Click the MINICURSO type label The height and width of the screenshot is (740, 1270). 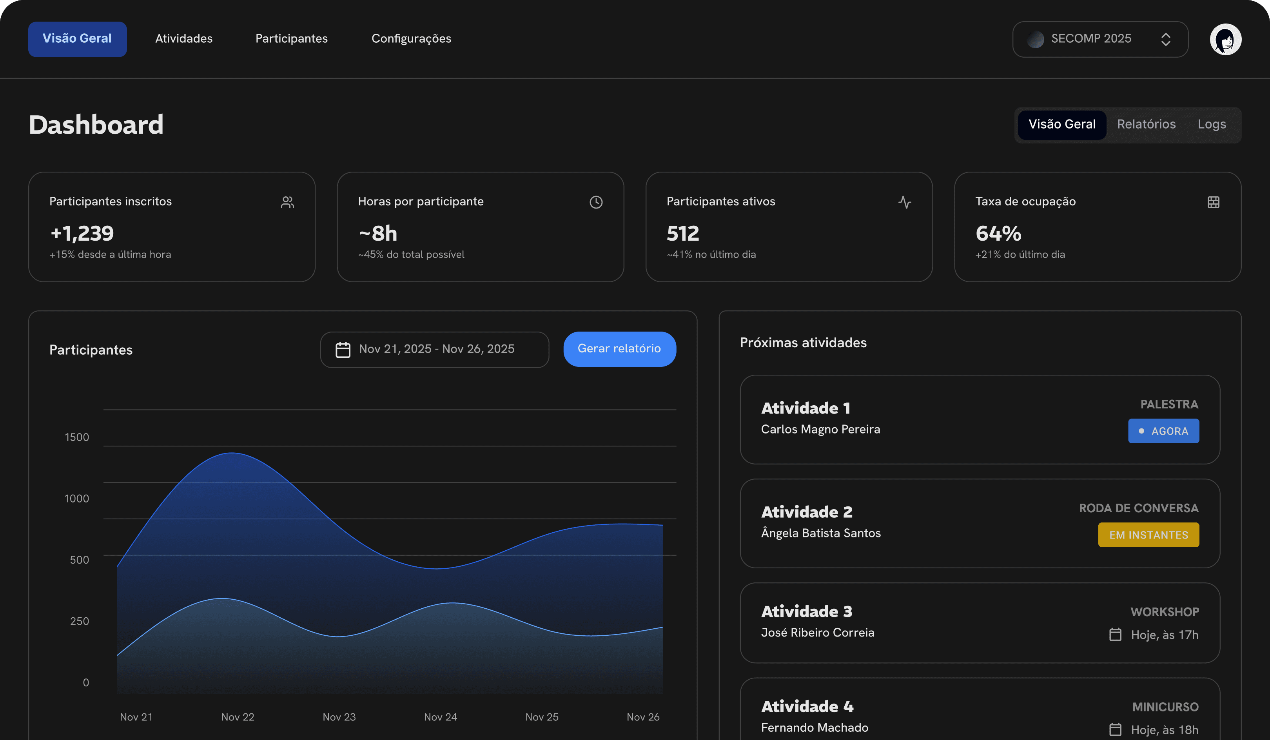1165,707
